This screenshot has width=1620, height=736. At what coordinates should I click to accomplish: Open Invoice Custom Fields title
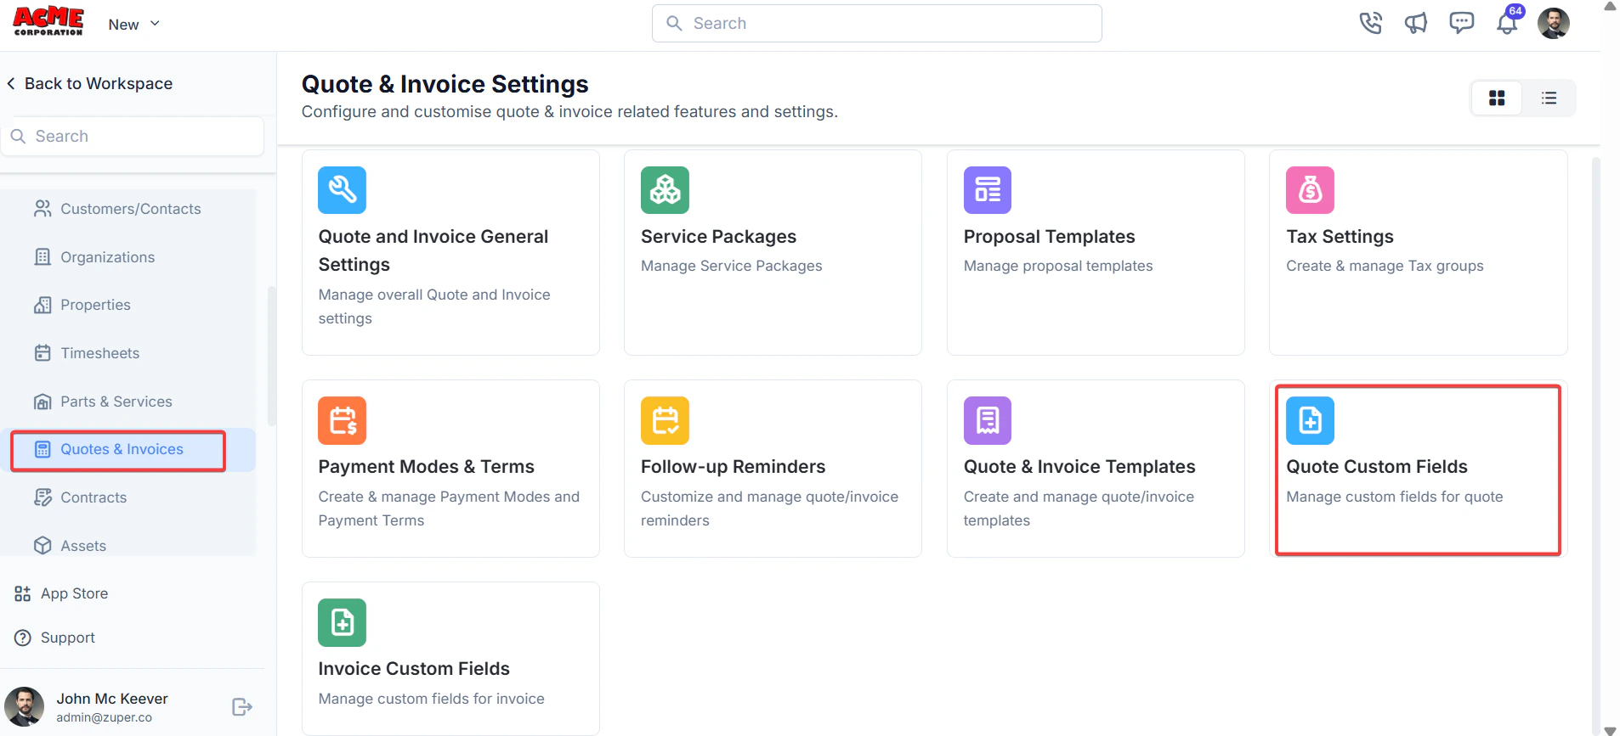pos(414,669)
